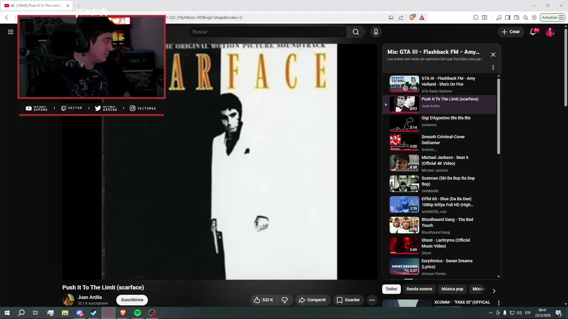This screenshot has height=319, width=568.
Task: Select the Banda sonora filter chip
Action: [419, 289]
